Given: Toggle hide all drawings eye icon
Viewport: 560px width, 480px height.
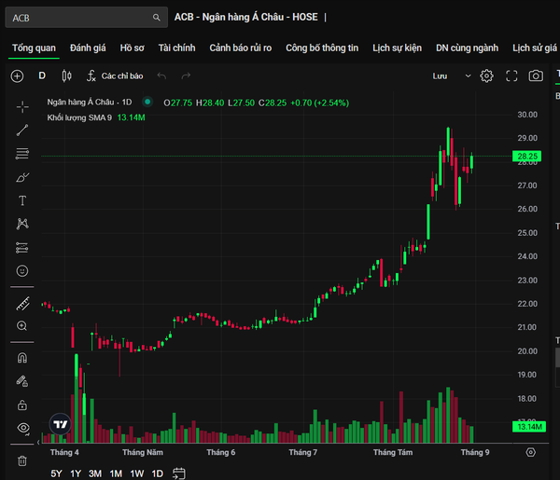Looking at the screenshot, I should 23,428.
